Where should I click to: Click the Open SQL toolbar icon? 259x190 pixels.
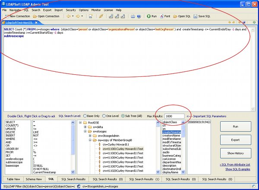coord(175,16)
